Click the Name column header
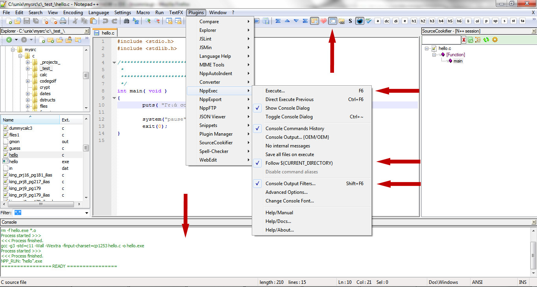Image resolution: width=537 pixels, height=287 pixels. [30, 120]
